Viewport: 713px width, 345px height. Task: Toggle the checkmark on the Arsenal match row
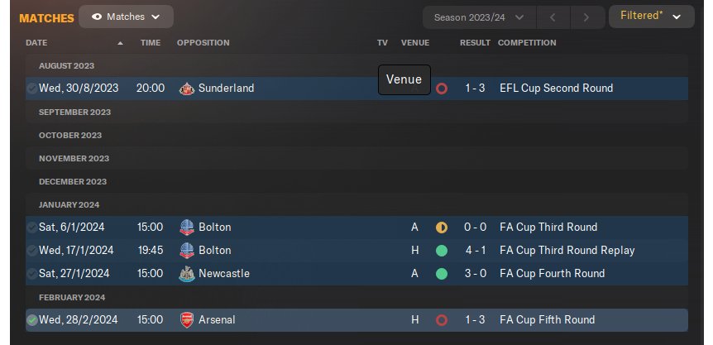tap(31, 320)
